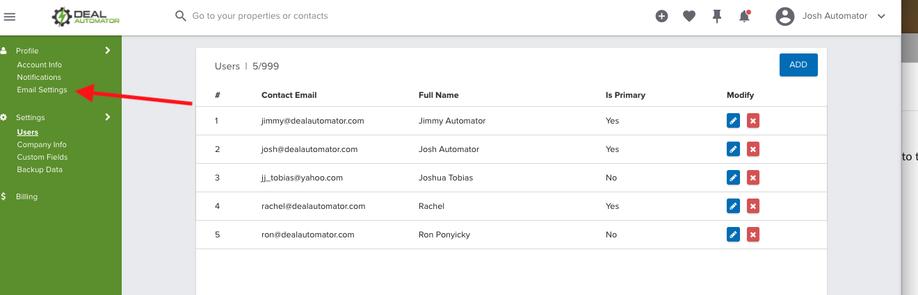This screenshot has width=918, height=295.
Task: Delete user Joshua Tobias with red X
Action: (x=753, y=178)
